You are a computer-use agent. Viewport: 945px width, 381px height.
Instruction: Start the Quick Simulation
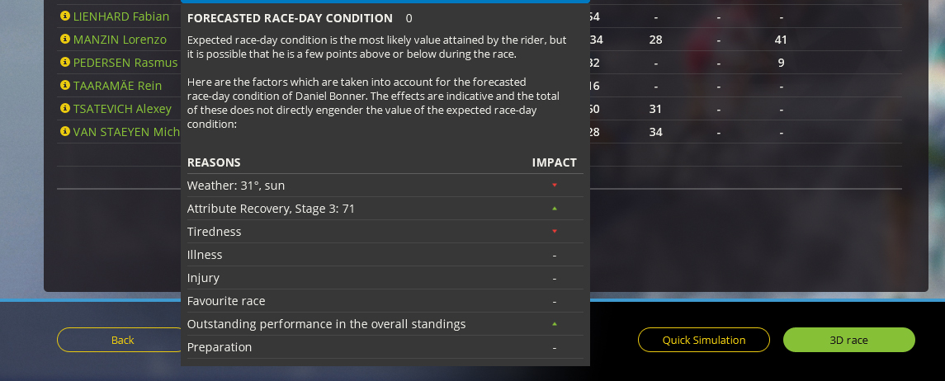tap(703, 340)
